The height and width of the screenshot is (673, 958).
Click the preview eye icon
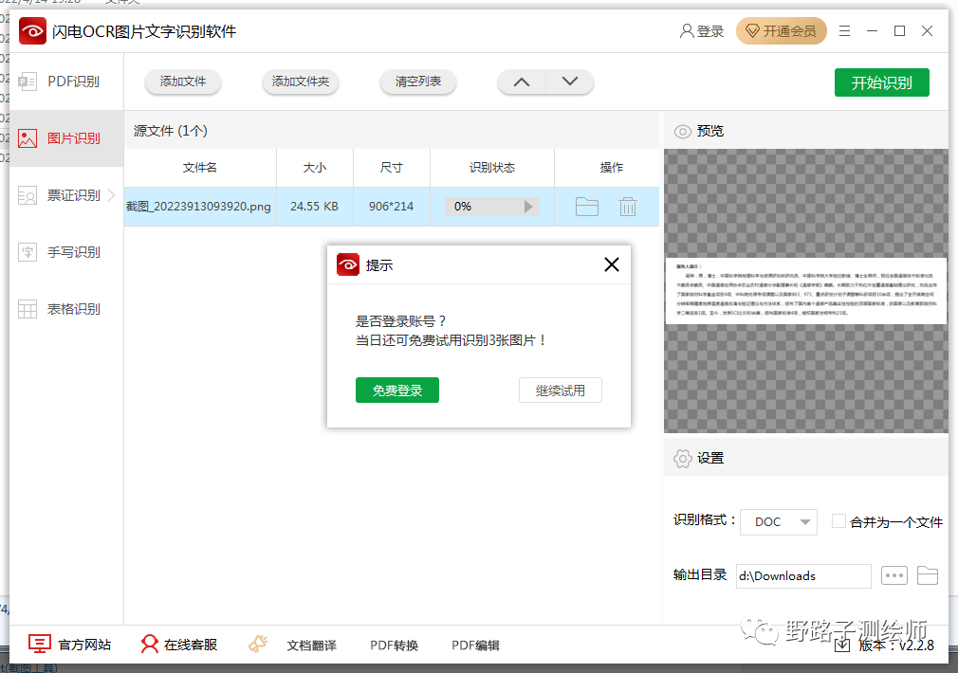click(x=682, y=132)
